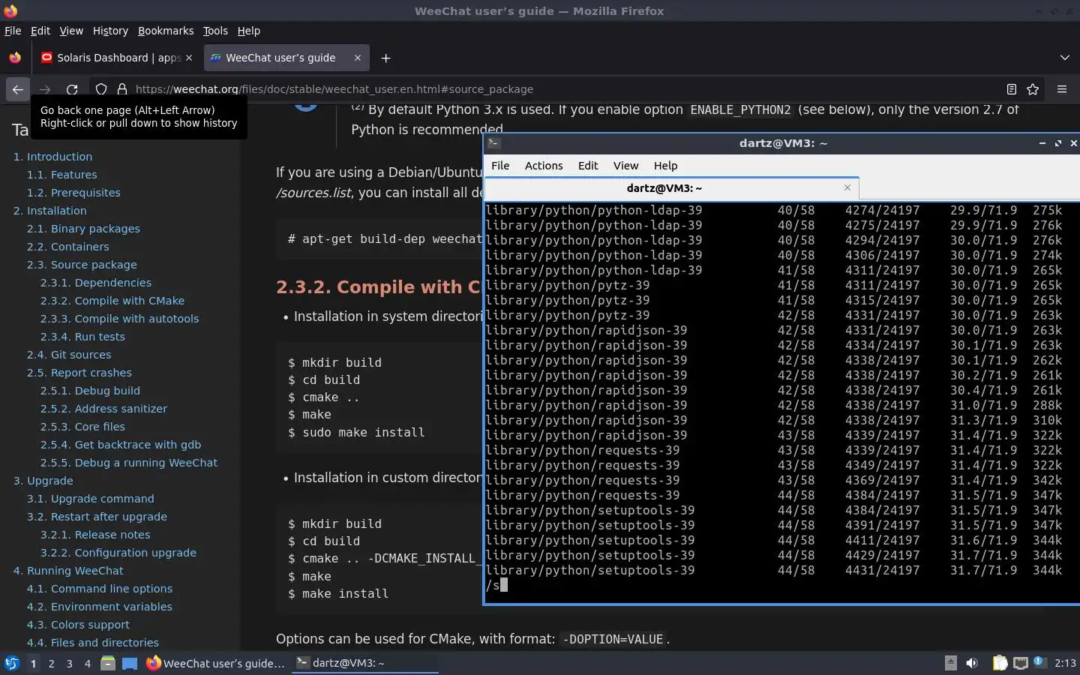Focus WeeChat user's guide taskbar entry
Viewport: 1080px width, 675px height.
[216, 663]
